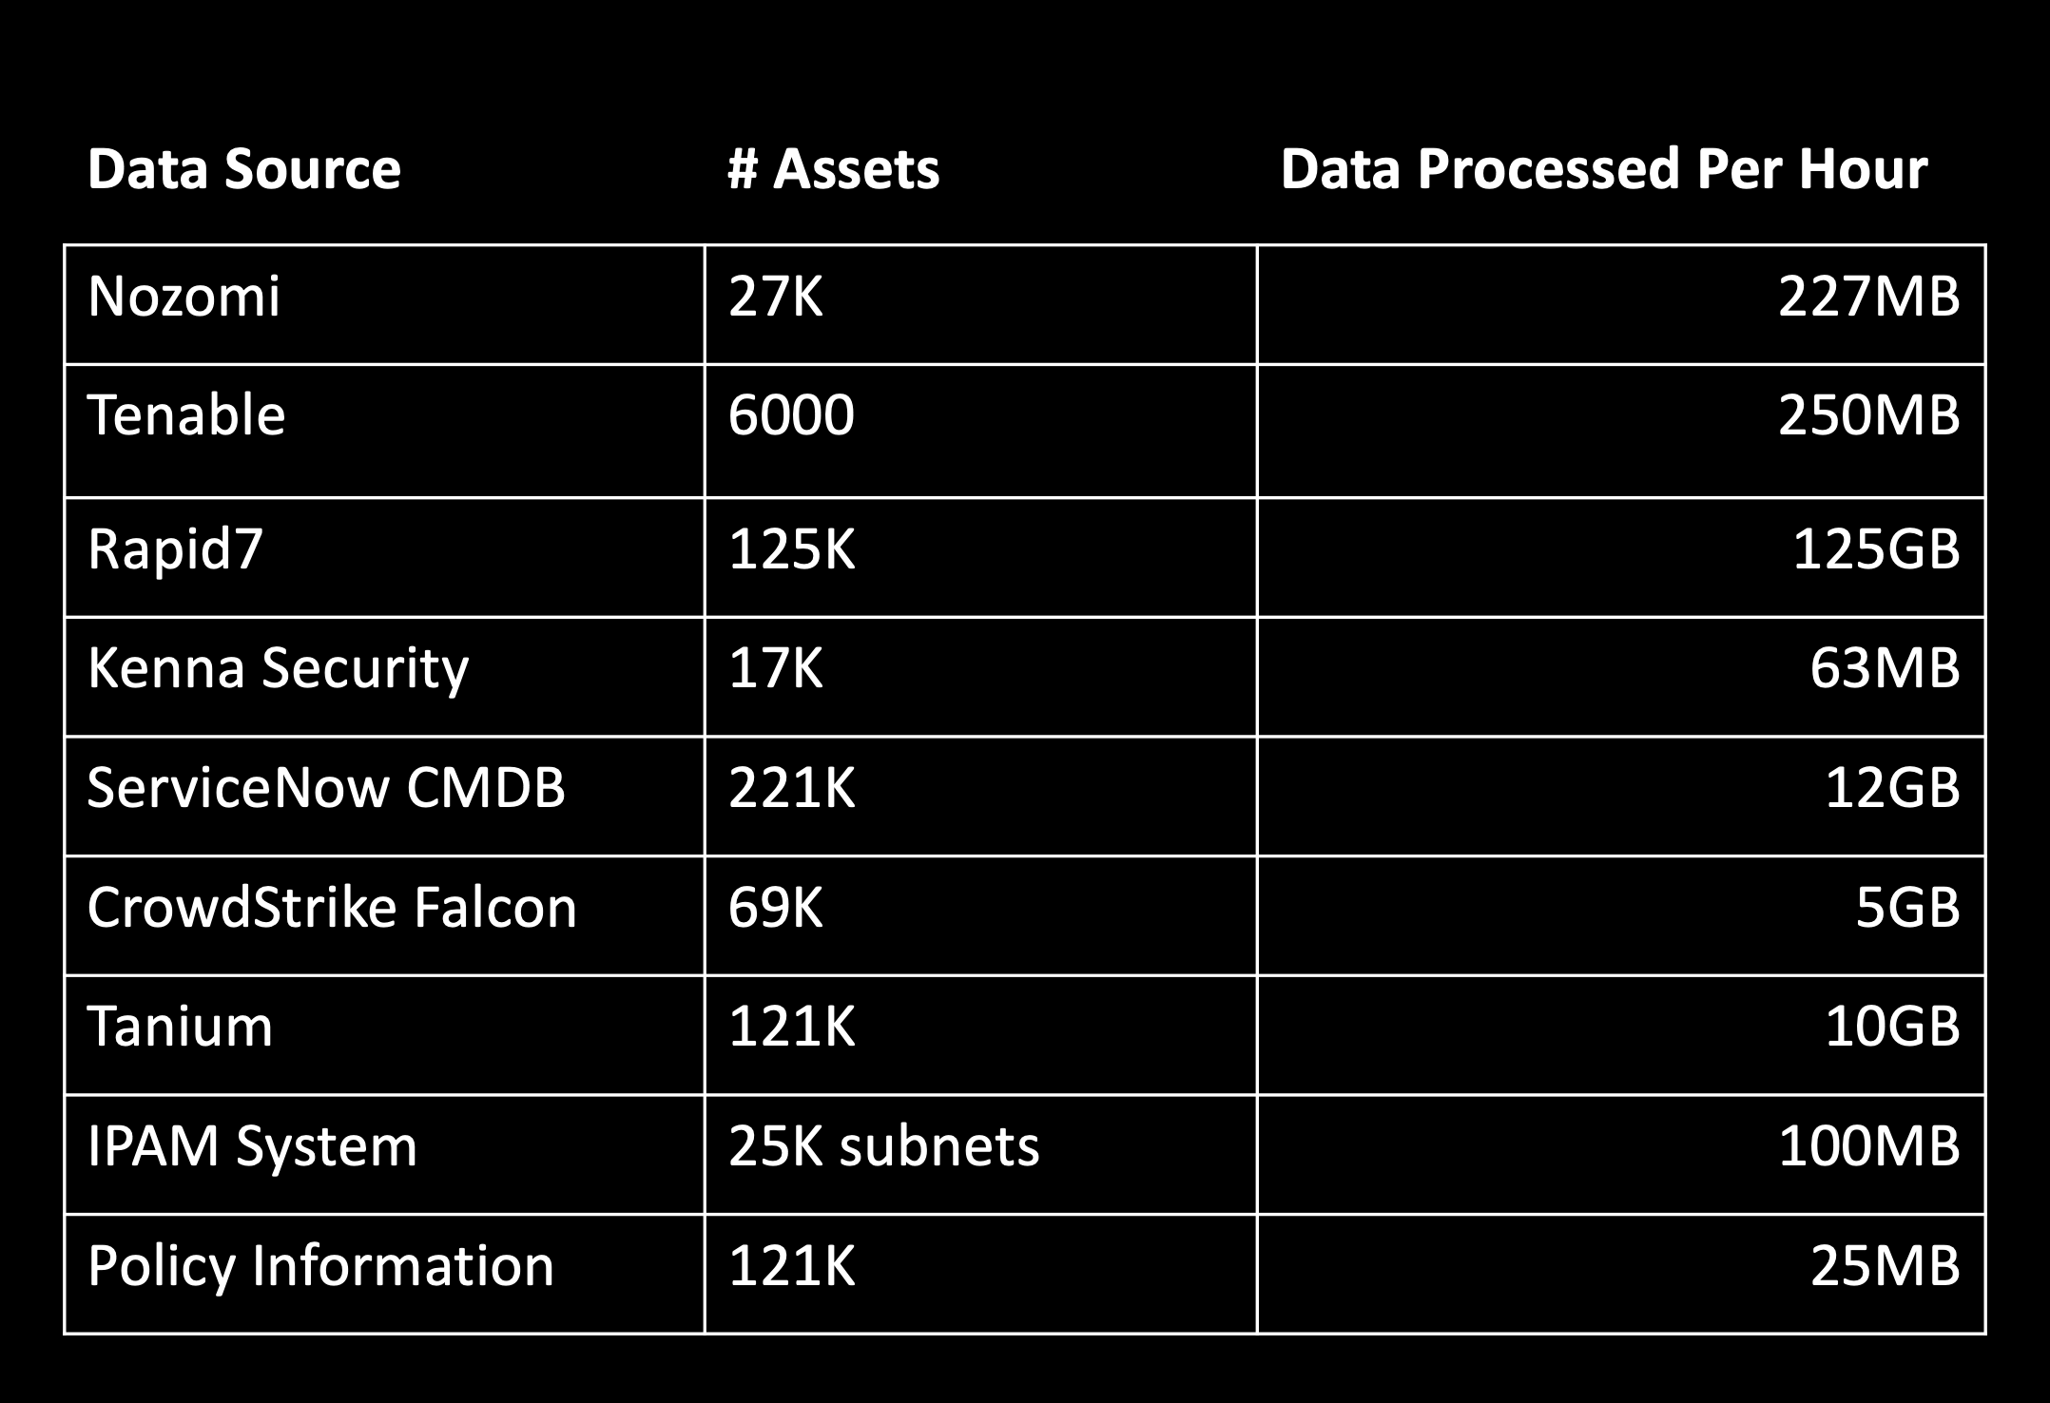
Task: Click the 25K subnets cell
Action: click(x=980, y=1155)
